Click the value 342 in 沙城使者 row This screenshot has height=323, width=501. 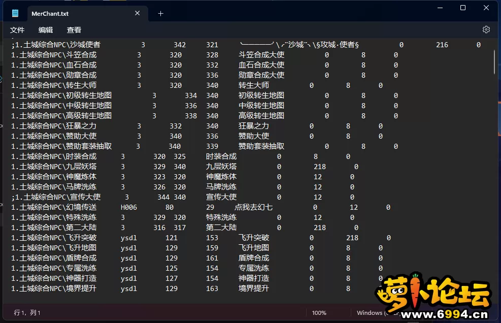coord(180,45)
